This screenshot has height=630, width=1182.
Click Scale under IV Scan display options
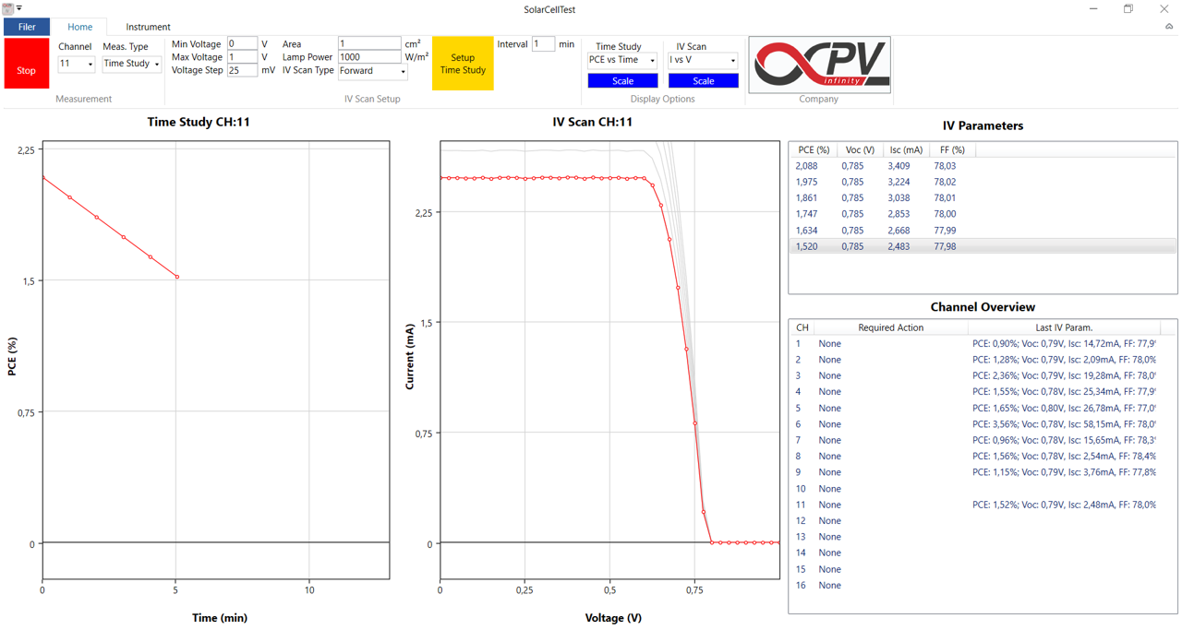(703, 80)
